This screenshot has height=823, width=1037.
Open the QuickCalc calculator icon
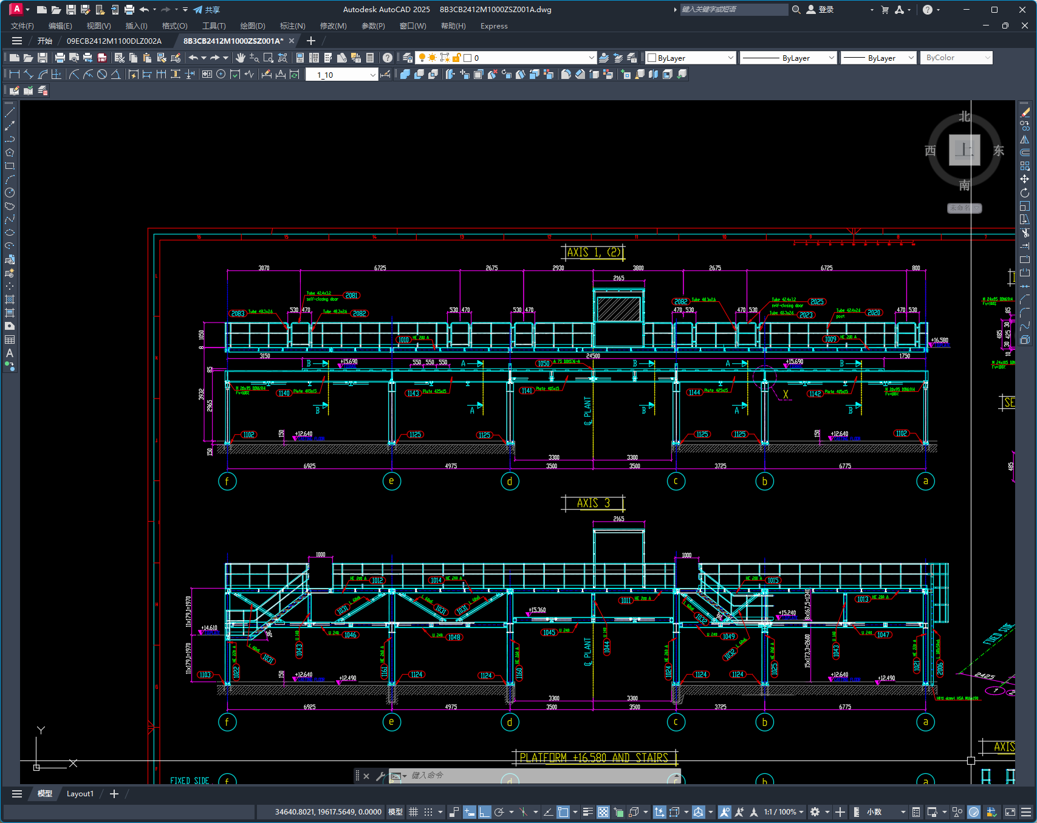[370, 58]
